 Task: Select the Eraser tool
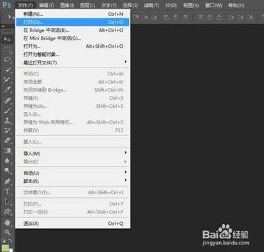(x=7, y=140)
